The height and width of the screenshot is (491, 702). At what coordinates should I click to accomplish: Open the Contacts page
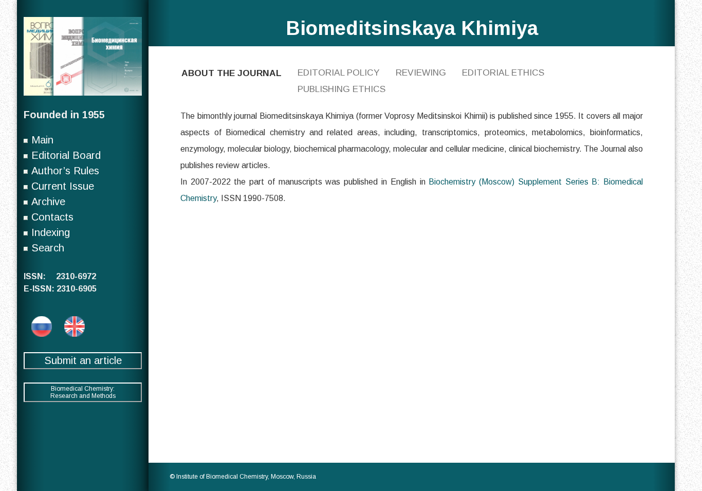pos(52,217)
